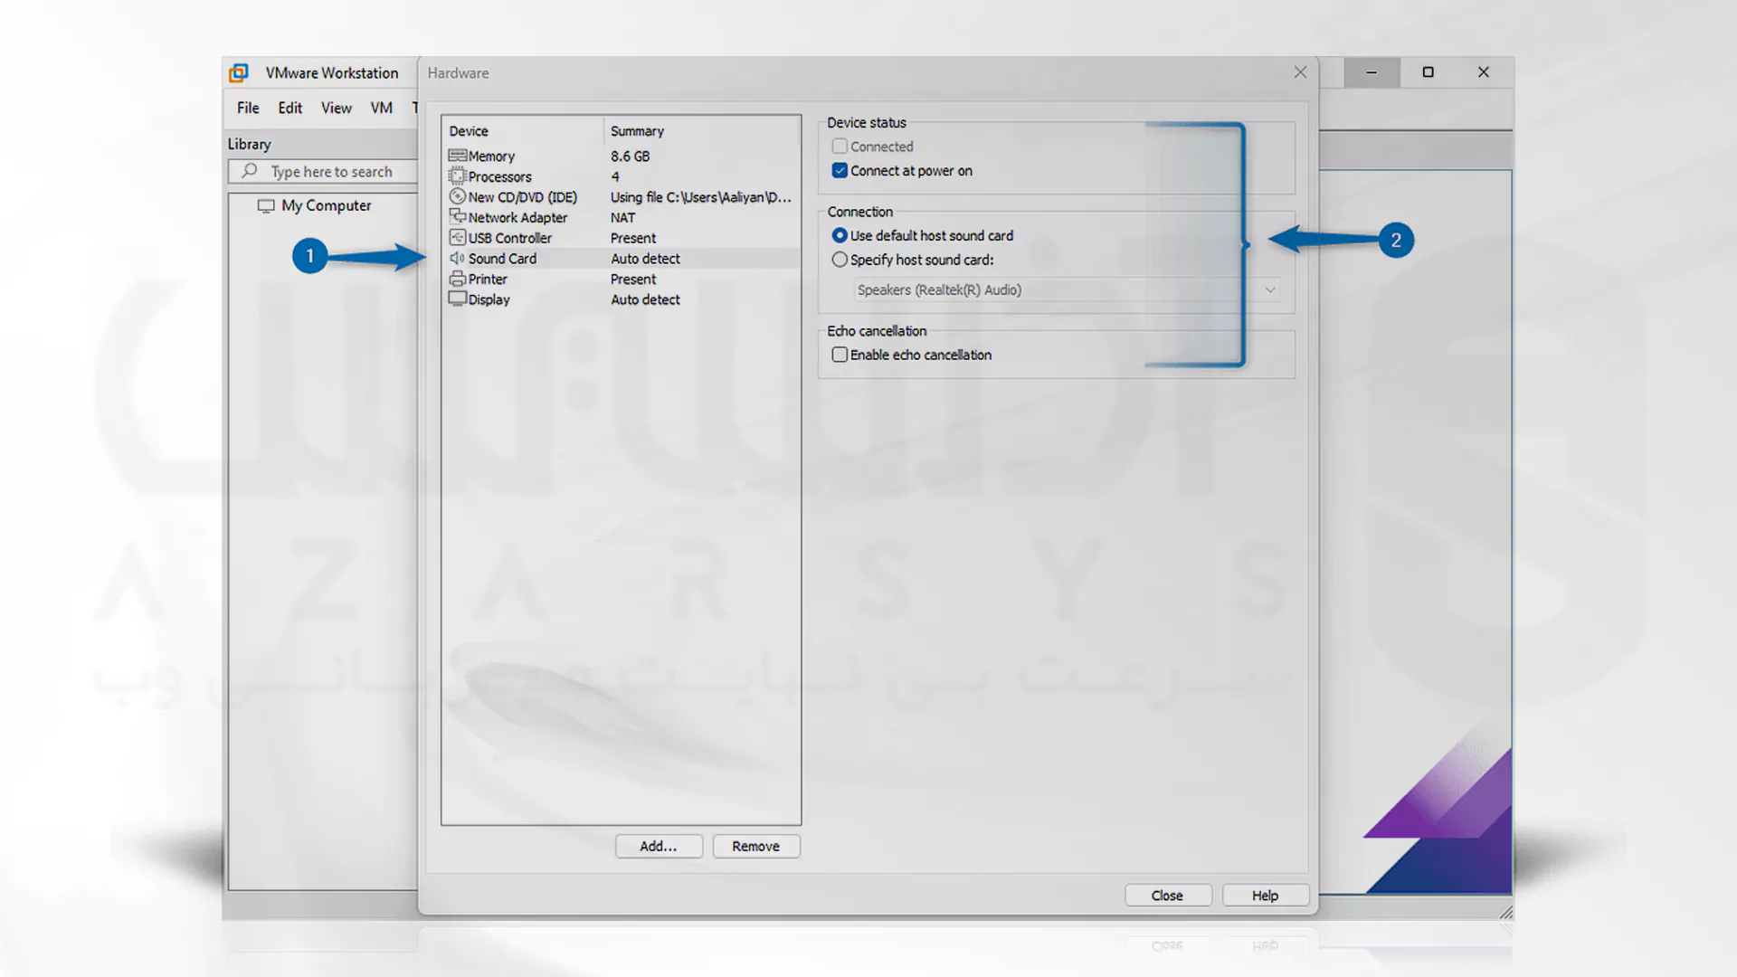1737x977 pixels.
Task: Toggle the Connected device status checkbox
Action: (839, 146)
